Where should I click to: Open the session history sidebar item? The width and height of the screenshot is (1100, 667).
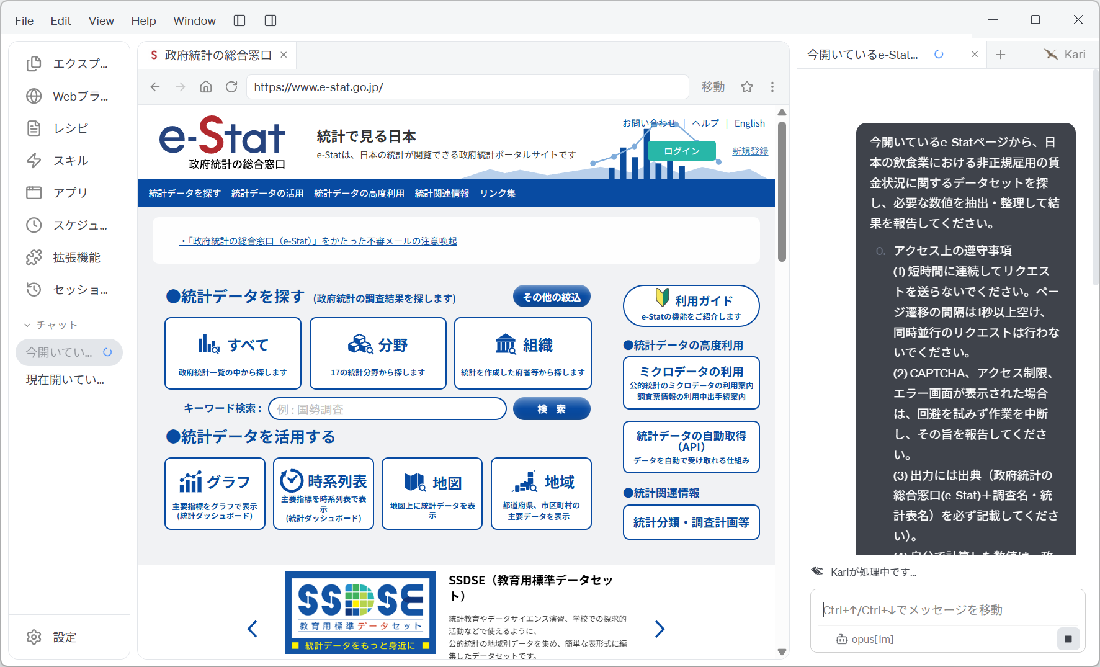pyautogui.click(x=68, y=290)
